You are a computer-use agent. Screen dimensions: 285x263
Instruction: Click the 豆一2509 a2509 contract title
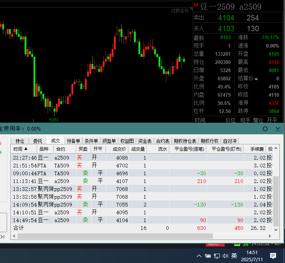click(230, 7)
